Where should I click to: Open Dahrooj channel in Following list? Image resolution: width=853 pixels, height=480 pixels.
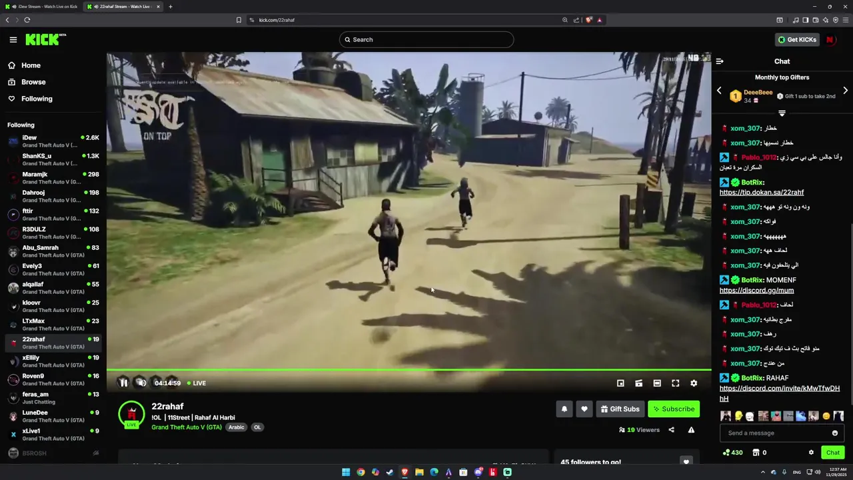[x=53, y=196]
